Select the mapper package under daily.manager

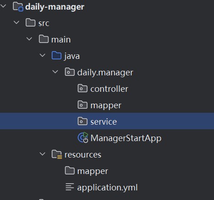[106, 105]
